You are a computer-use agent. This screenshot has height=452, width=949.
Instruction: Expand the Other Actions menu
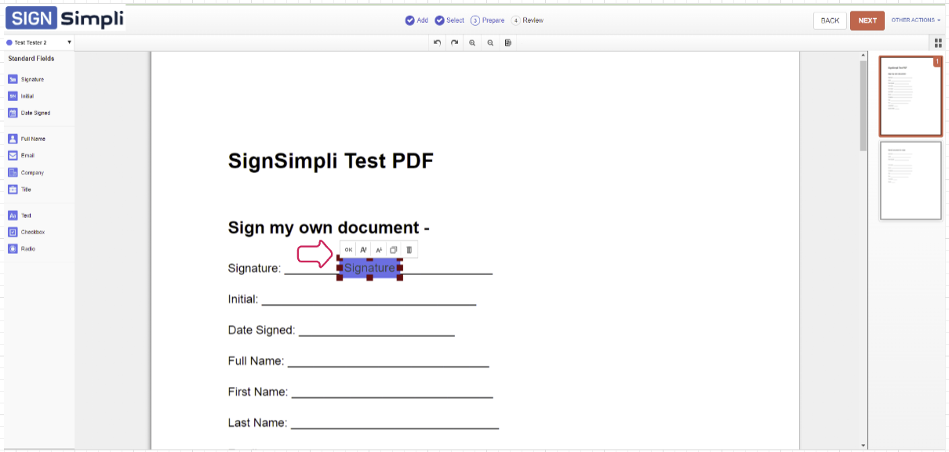point(915,20)
